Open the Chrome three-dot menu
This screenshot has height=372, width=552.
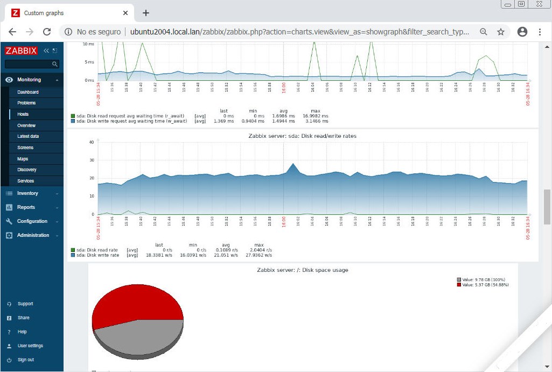(540, 32)
